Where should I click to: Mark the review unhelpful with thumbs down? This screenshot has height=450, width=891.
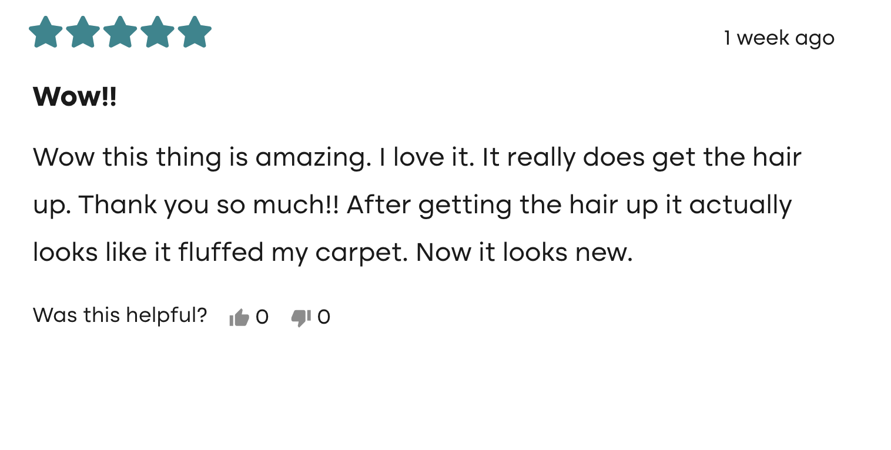pos(301,318)
